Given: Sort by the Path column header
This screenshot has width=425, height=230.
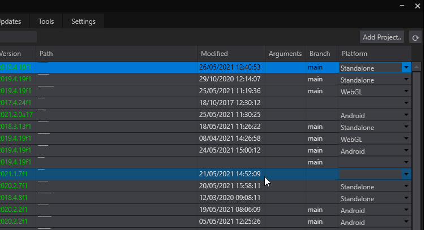Looking at the screenshot, I should [x=117, y=54].
